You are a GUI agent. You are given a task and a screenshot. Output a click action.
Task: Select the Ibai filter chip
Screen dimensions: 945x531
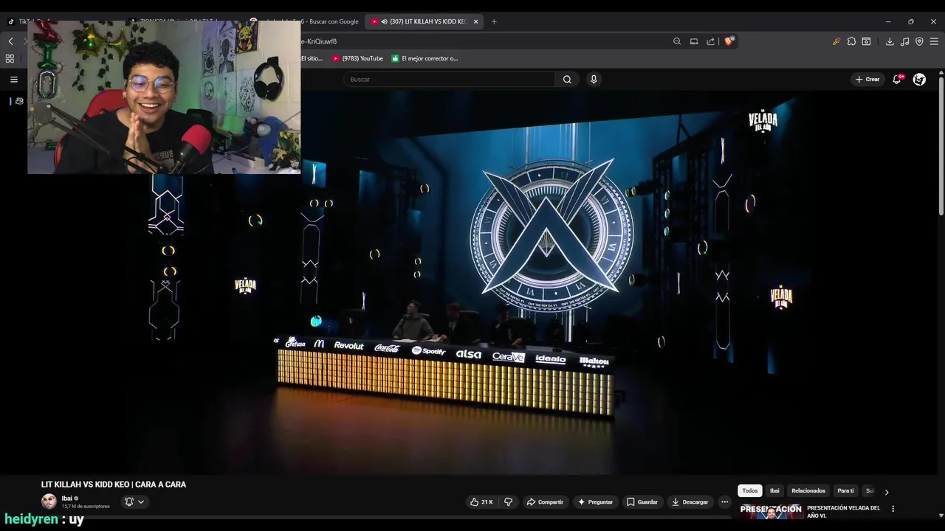click(774, 491)
